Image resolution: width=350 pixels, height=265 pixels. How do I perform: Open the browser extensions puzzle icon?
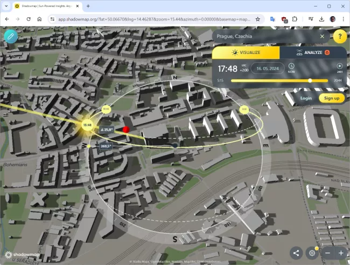295,18
